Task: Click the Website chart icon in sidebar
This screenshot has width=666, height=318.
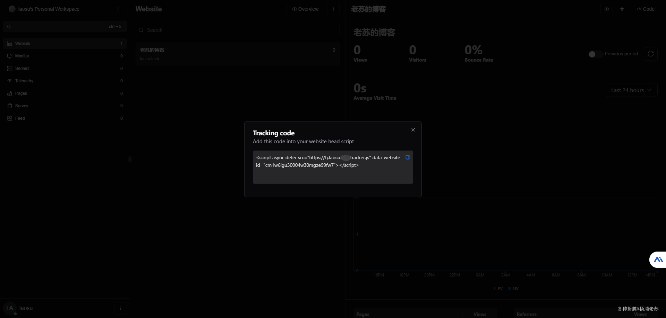Action: [x=10, y=44]
